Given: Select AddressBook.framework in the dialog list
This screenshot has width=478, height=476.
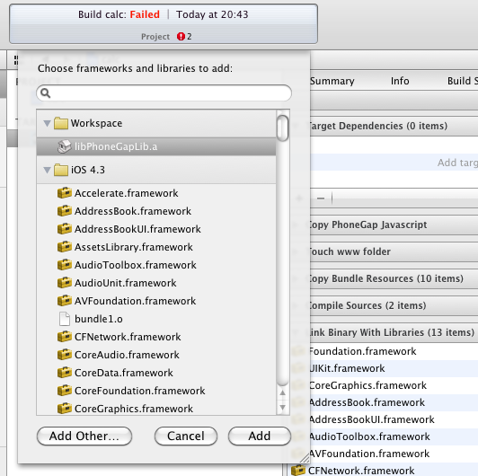Looking at the screenshot, I should click(x=156, y=211).
